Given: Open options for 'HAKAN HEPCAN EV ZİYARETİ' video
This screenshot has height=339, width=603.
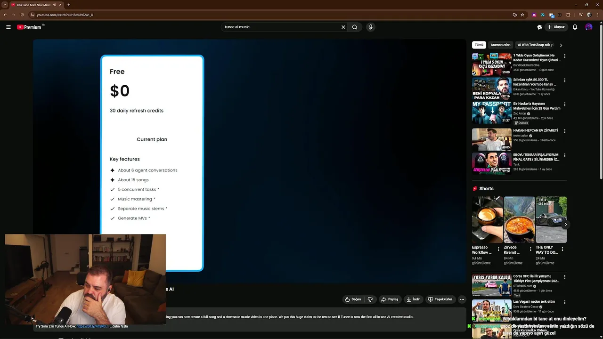Looking at the screenshot, I should click(565, 131).
